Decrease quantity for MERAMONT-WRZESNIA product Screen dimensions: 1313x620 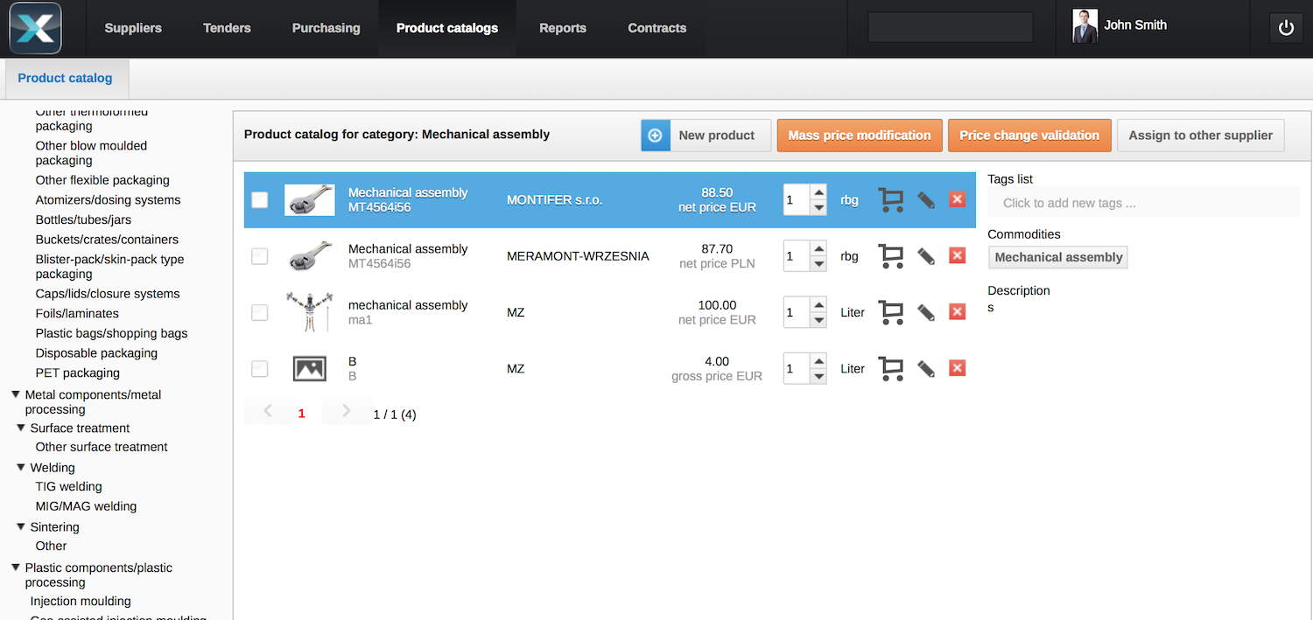point(818,264)
